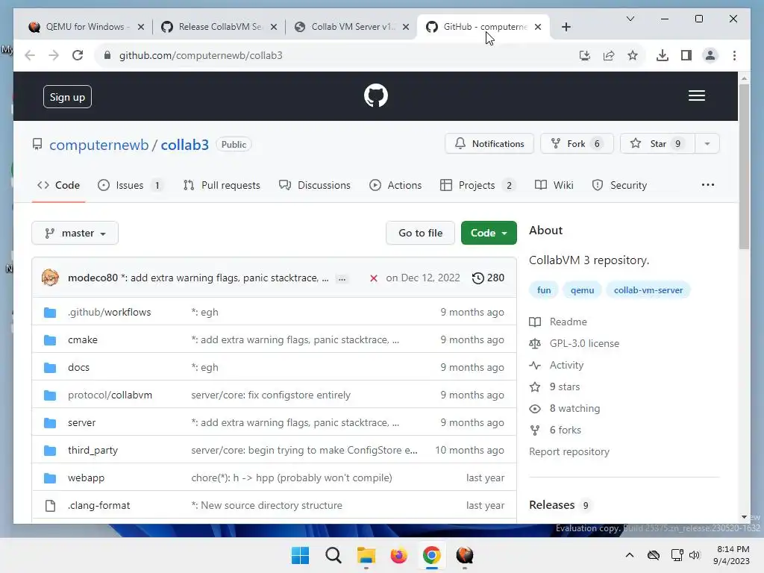The width and height of the screenshot is (764, 573).
Task: Go back using the browser back arrow
Action: tap(30, 55)
